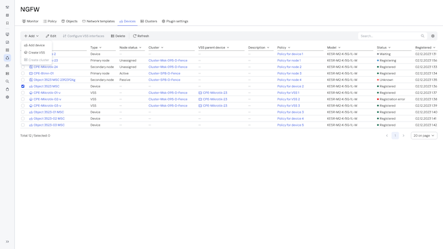The image size is (443, 249).
Task: Open the gear icon in left sidebar
Action: [x=7, y=97]
